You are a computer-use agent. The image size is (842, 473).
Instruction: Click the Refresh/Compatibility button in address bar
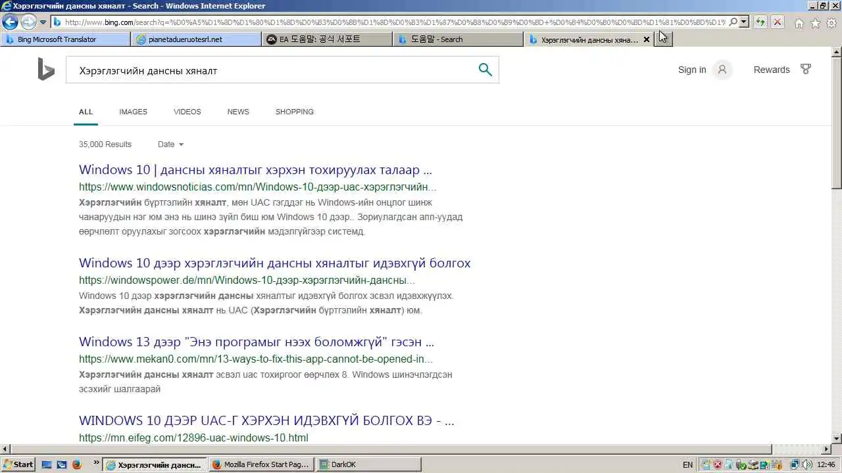760,22
